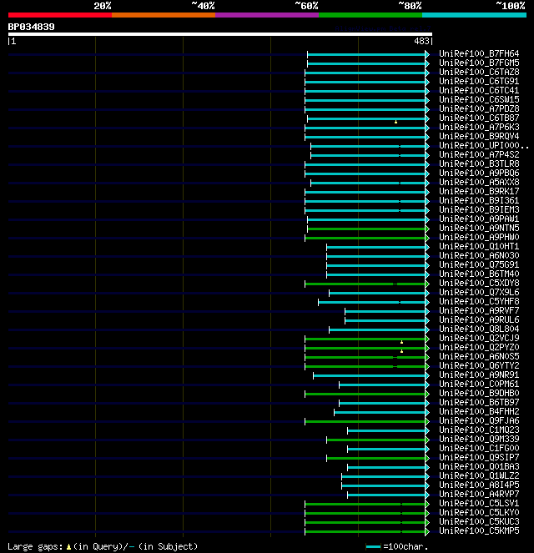
Task: Click the purple ~60% identity color segment
Action: coord(267,15)
